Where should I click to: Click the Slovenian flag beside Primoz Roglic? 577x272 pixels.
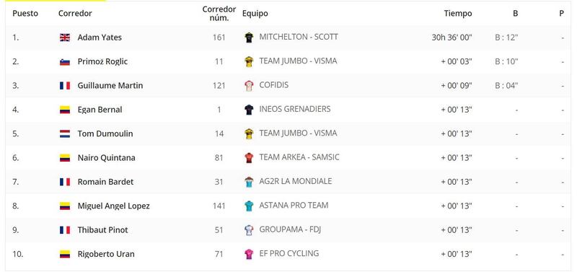click(x=65, y=62)
